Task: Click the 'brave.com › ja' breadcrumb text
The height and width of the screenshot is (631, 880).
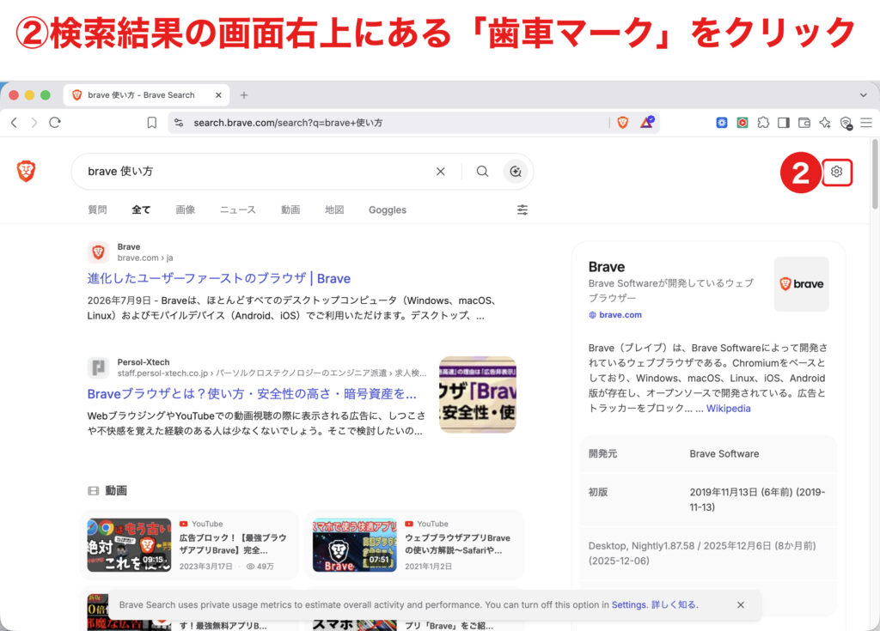Action: tap(144, 258)
